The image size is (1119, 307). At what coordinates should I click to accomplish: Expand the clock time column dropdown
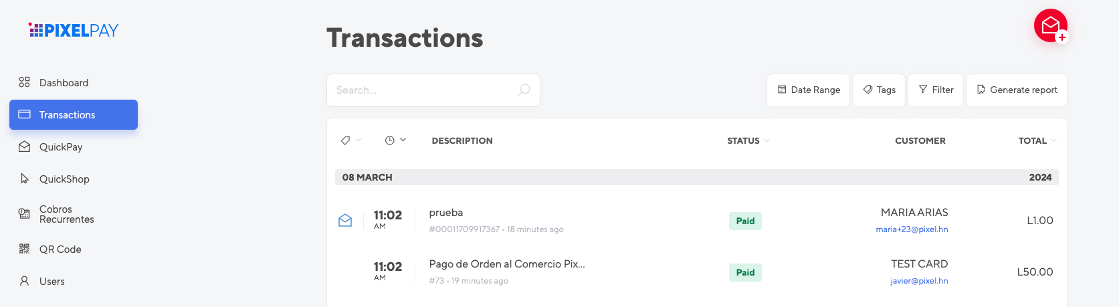click(396, 140)
